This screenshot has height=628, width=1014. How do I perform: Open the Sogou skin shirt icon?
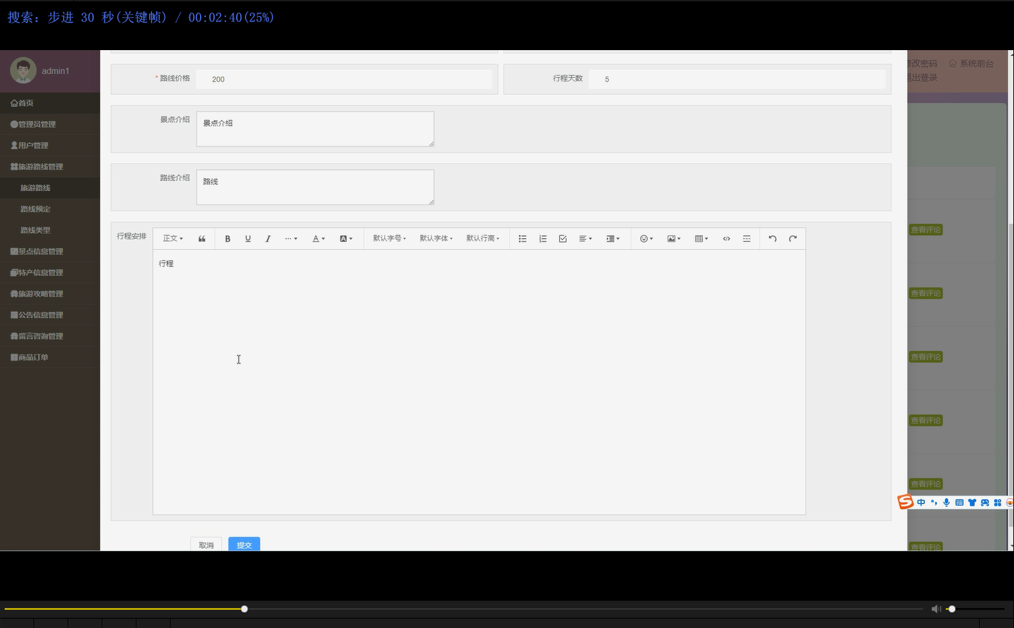coord(972,502)
